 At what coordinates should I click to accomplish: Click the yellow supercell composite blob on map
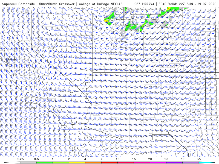[x=106, y=21]
